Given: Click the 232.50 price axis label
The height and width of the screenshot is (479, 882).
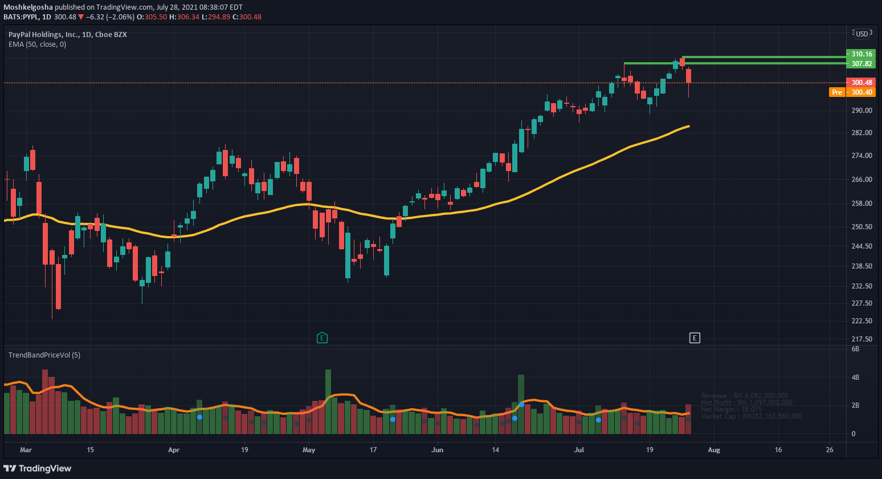Looking at the screenshot, I should [861, 286].
